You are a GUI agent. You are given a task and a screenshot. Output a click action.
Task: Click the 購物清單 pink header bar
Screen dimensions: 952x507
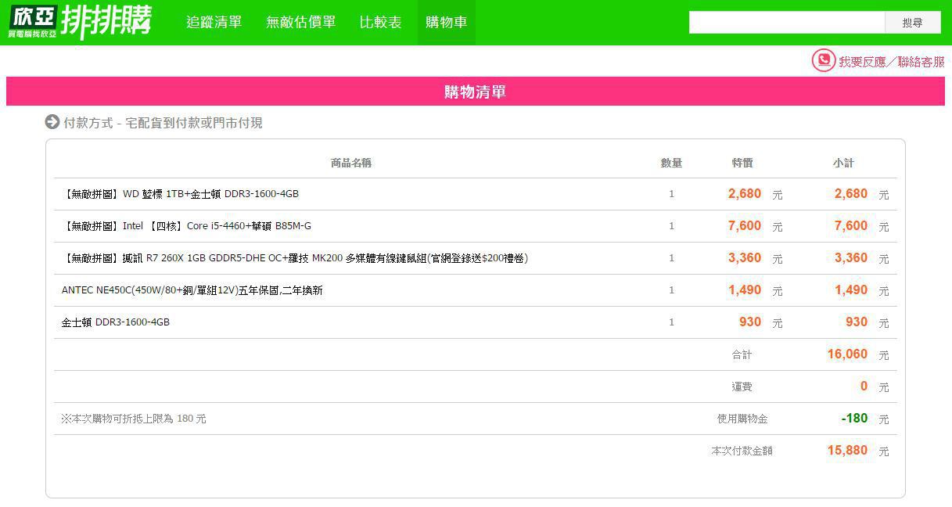[476, 92]
